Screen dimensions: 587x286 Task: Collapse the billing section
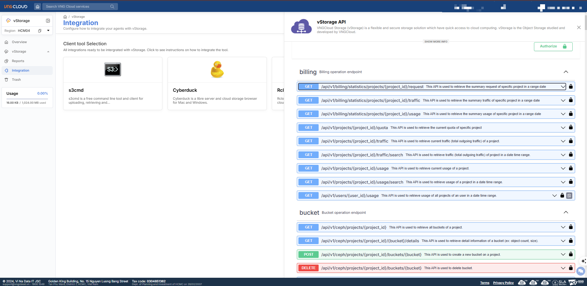[566, 72]
